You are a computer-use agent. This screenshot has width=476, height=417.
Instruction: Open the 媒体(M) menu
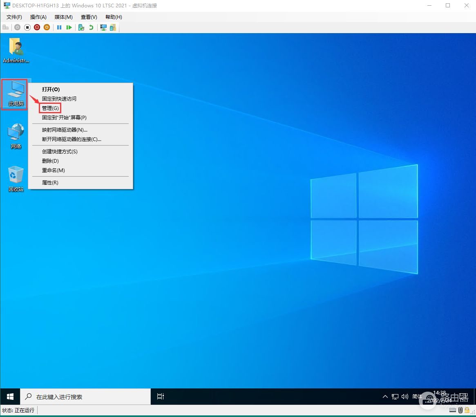(x=63, y=17)
